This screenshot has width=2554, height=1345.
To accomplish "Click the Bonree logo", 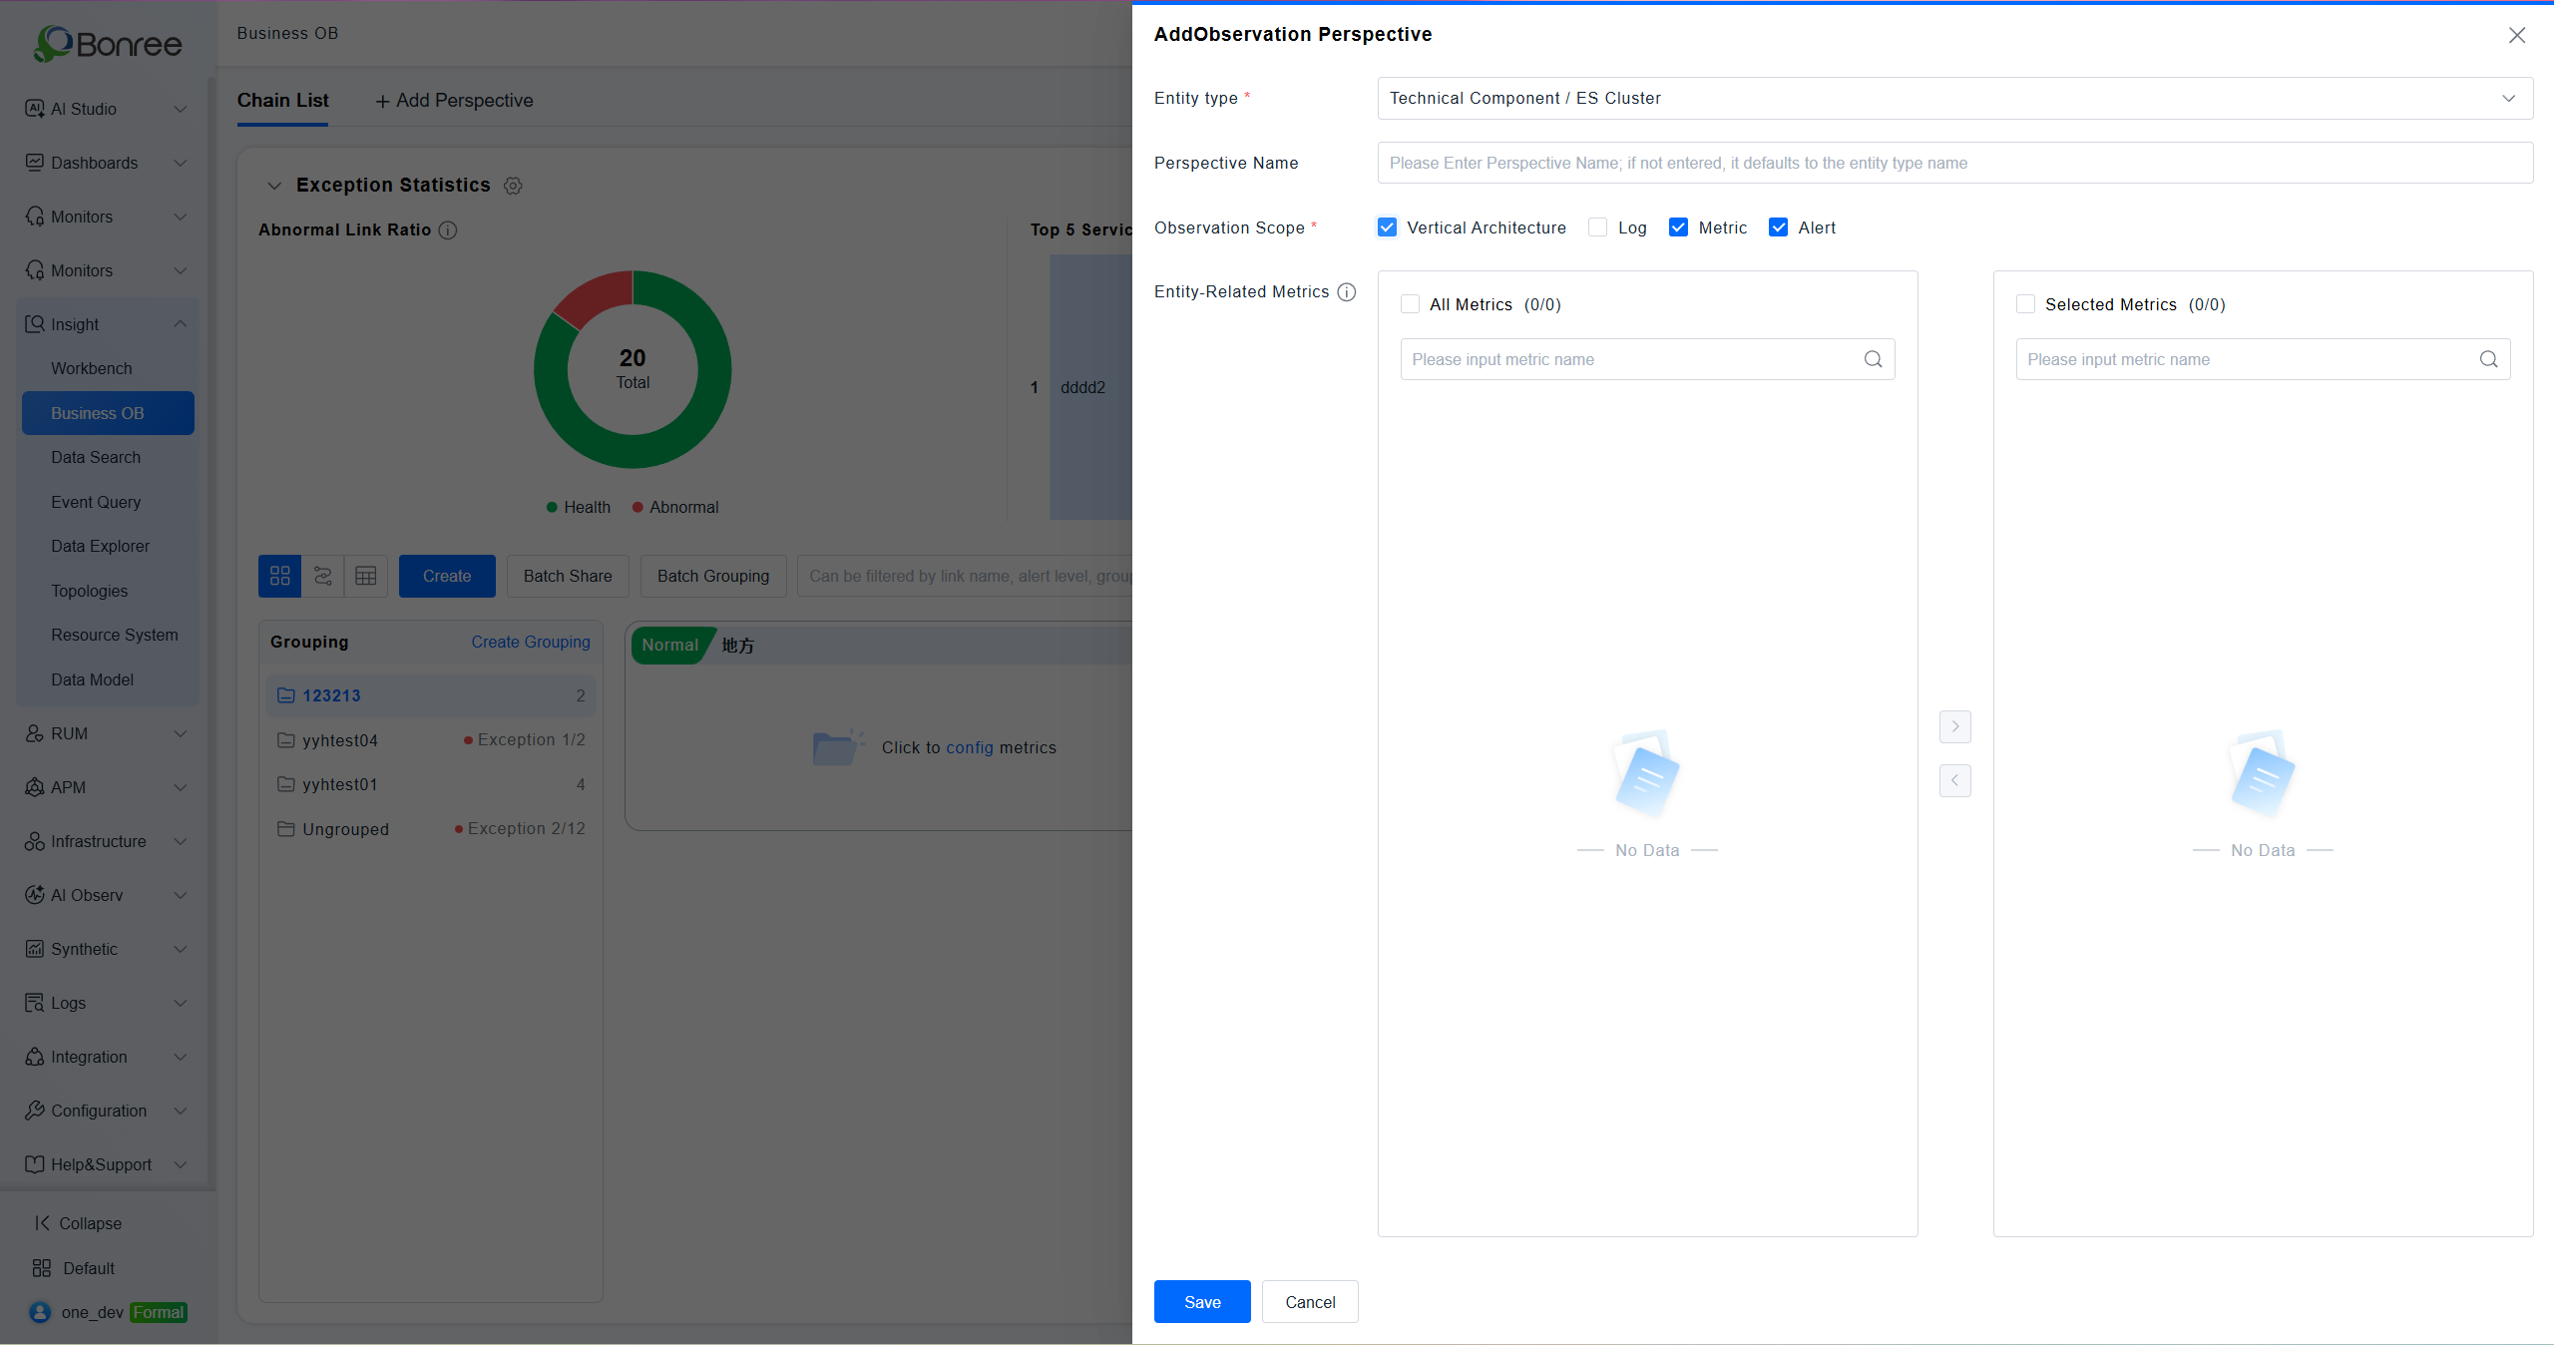I will coord(108,43).
